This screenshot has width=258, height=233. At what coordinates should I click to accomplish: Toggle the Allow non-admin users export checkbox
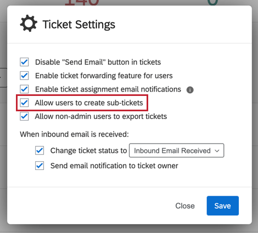click(24, 116)
